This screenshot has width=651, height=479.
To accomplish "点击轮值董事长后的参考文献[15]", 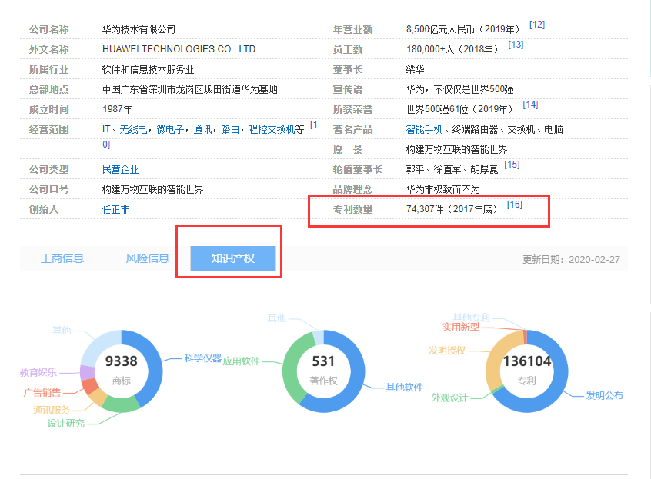I will coord(512,163).
